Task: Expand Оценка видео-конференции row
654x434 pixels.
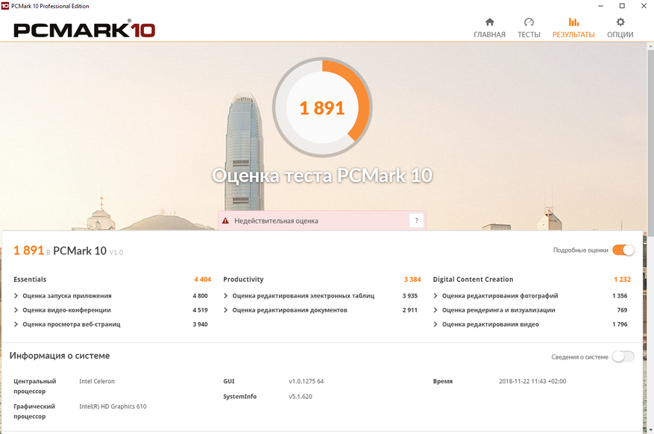Action: (x=16, y=310)
